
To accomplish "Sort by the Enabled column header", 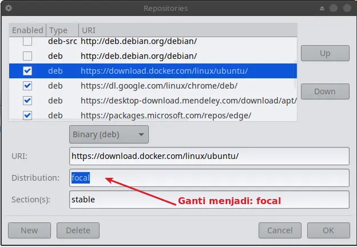I will point(27,30).
